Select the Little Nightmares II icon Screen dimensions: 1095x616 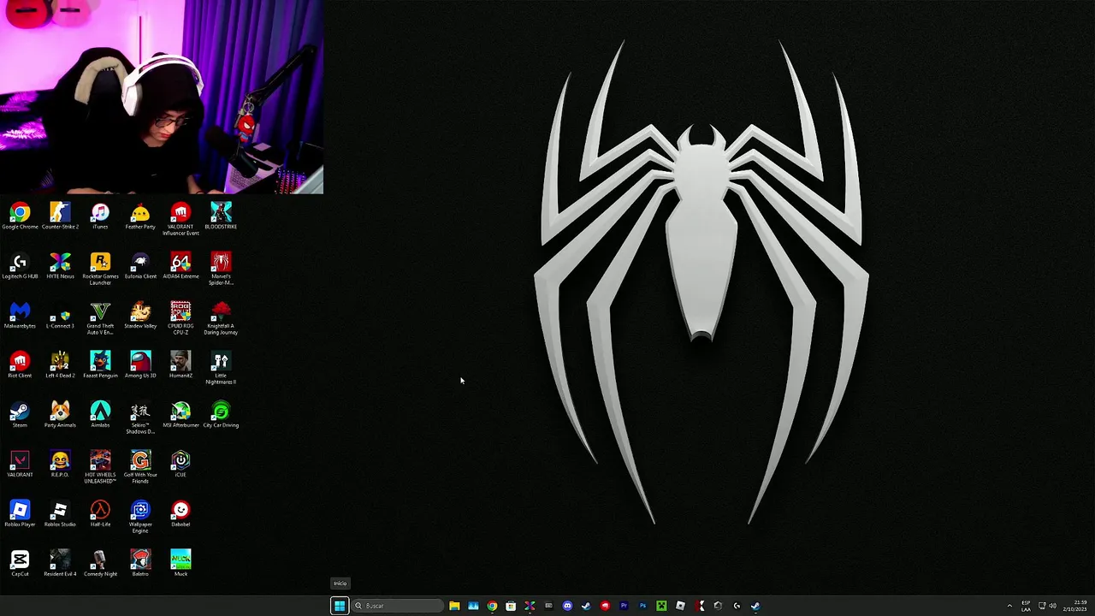[221, 367]
